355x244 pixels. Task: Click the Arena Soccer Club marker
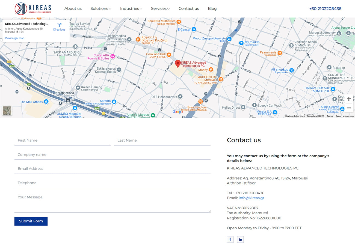pos(348,33)
